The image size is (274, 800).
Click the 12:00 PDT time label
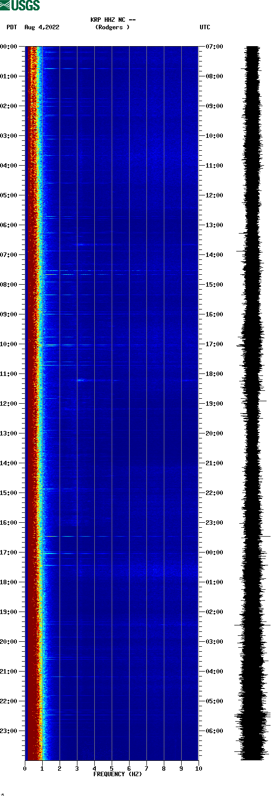coord(9,404)
